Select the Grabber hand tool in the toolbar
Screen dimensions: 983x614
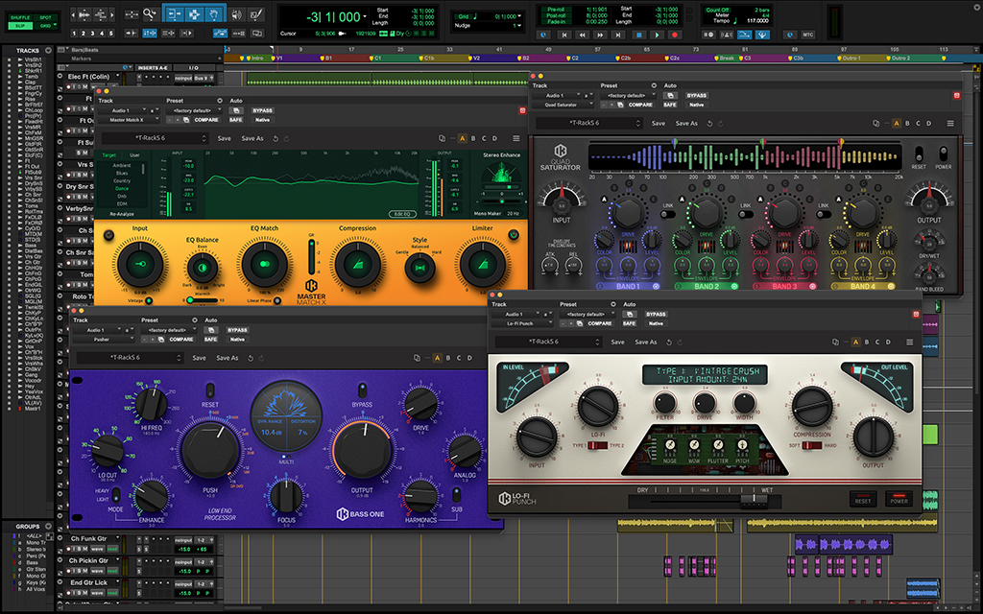pos(214,13)
